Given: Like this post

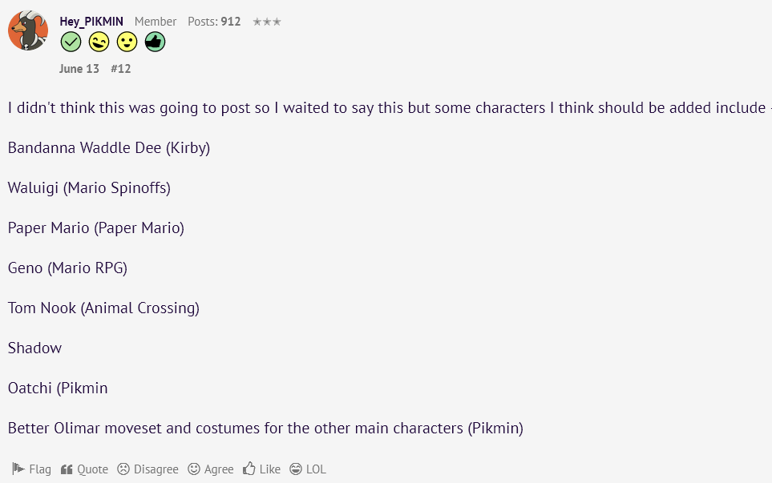Looking at the screenshot, I should pyautogui.click(x=261, y=469).
